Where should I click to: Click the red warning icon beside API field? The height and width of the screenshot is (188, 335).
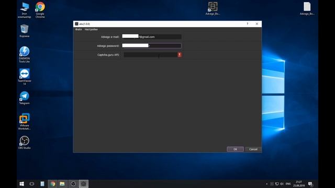[x=180, y=55]
